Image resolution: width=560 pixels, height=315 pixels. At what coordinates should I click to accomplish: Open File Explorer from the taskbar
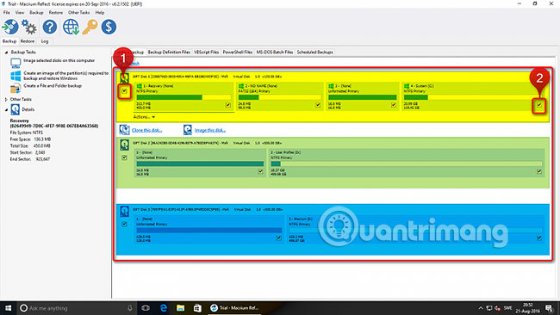coord(180,308)
